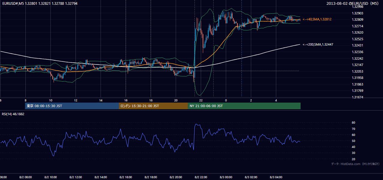The image size is (383, 180).
Task: Click price axis value 1.32714
Action: click(357, 26)
